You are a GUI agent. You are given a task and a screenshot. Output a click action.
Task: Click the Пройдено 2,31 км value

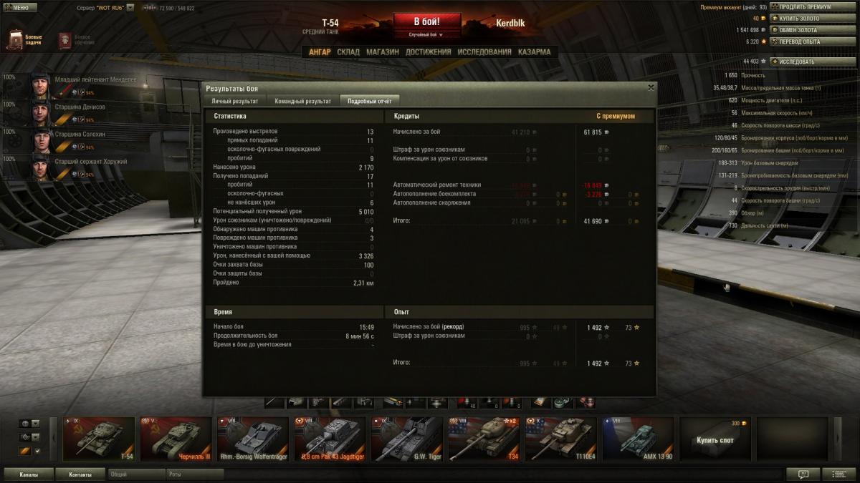[363, 283]
